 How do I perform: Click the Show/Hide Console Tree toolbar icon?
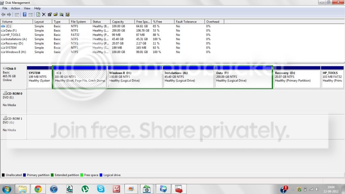[17, 15]
